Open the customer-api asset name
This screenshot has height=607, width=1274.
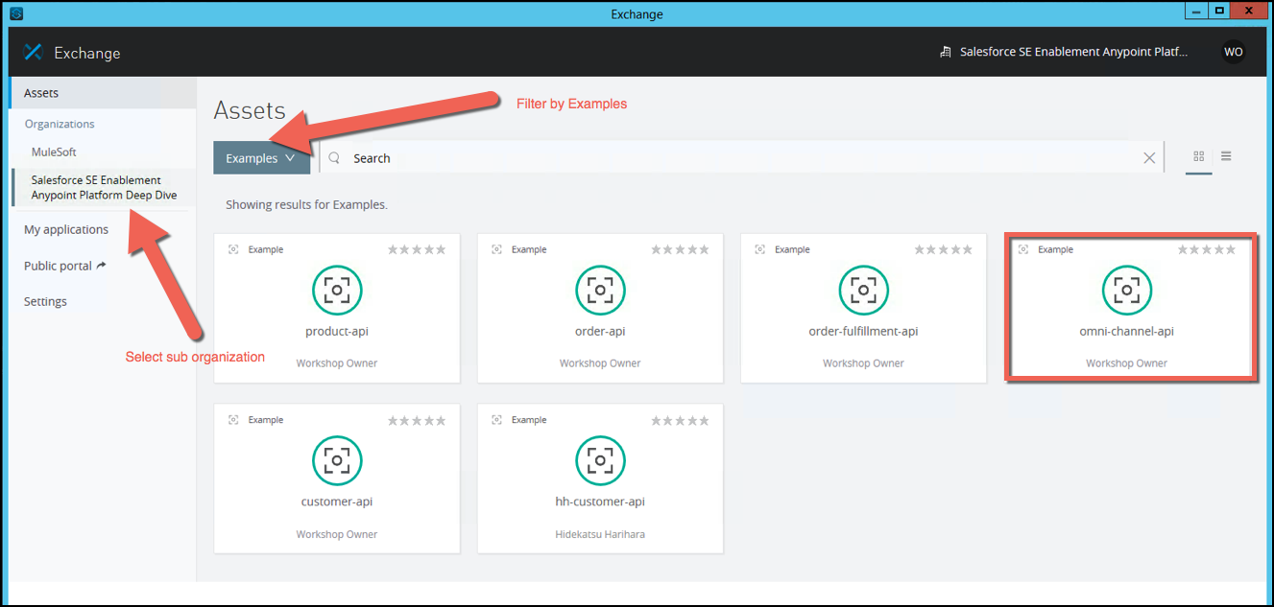tap(337, 502)
